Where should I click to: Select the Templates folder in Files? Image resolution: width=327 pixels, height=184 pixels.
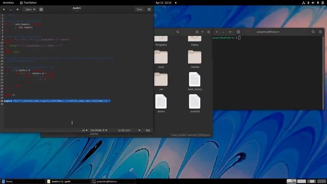(161, 41)
